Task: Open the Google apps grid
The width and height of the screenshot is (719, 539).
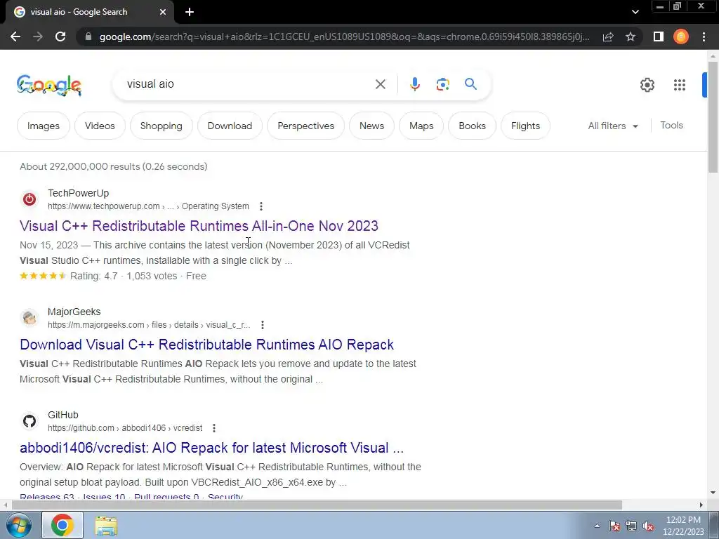Action: click(x=680, y=85)
